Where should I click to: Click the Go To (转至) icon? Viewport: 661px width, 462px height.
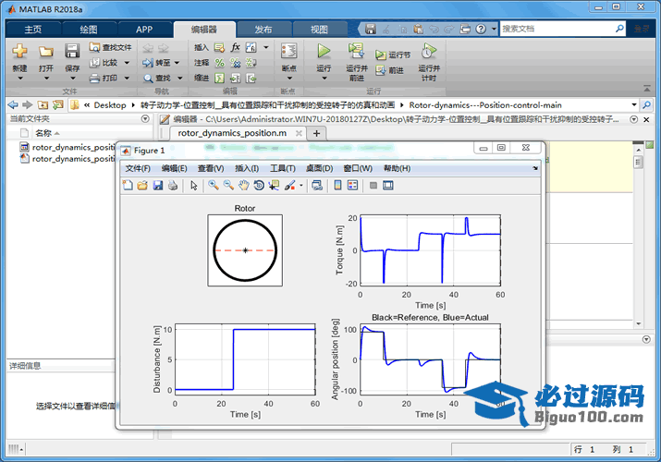click(x=148, y=63)
